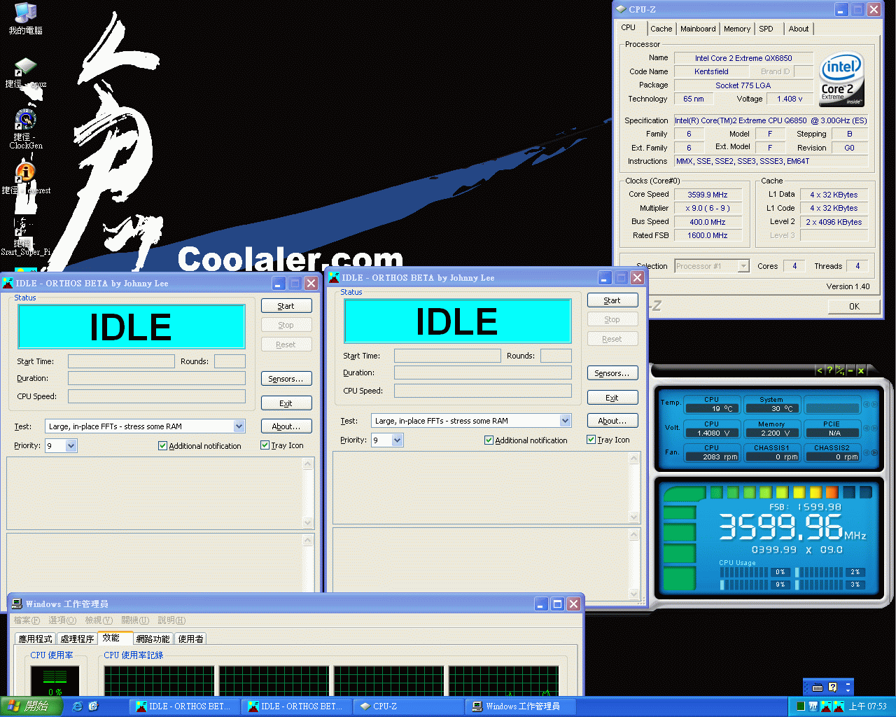
Task: Click Sensors button in left ORTHOS window
Action: pyautogui.click(x=286, y=379)
